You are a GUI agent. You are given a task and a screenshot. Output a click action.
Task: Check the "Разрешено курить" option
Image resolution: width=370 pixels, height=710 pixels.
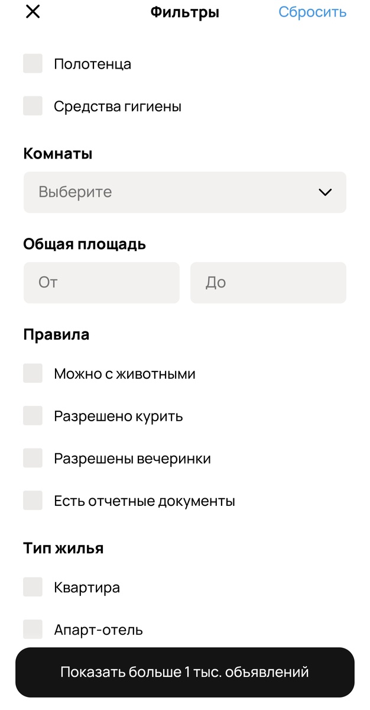[x=33, y=415]
